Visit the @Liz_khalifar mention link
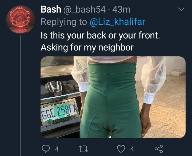192x156 pixels. (117, 22)
